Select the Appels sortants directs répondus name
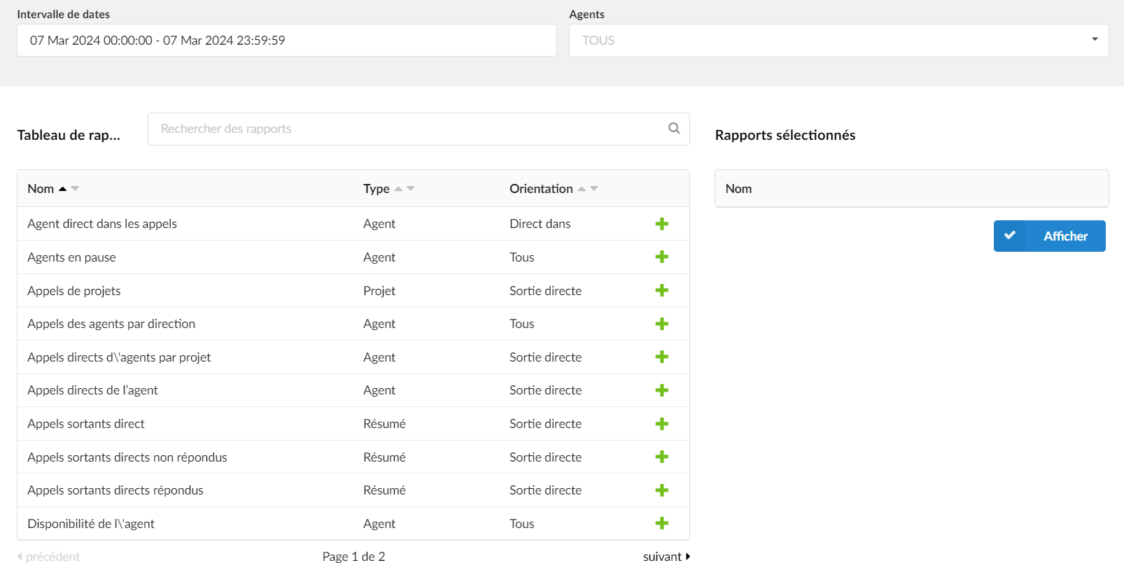 (115, 490)
